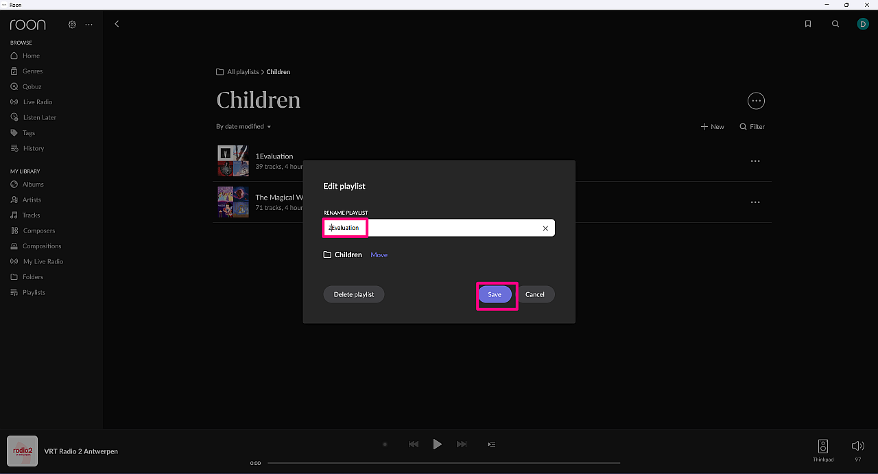Open the play queue icon
878x474 pixels.
(x=491, y=445)
